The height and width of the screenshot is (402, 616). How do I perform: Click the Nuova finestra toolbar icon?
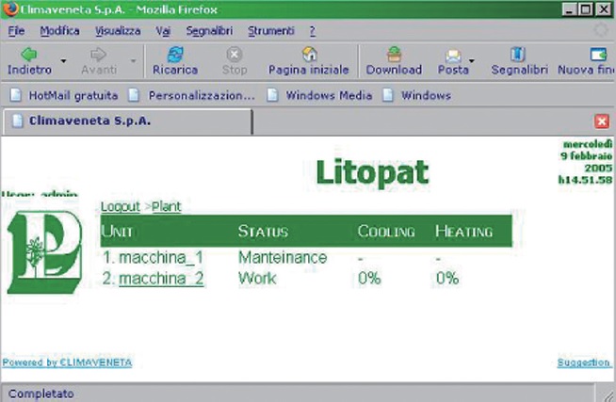[595, 55]
